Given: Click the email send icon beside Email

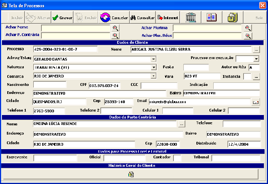Looking at the screenshot, I should click(256, 102).
